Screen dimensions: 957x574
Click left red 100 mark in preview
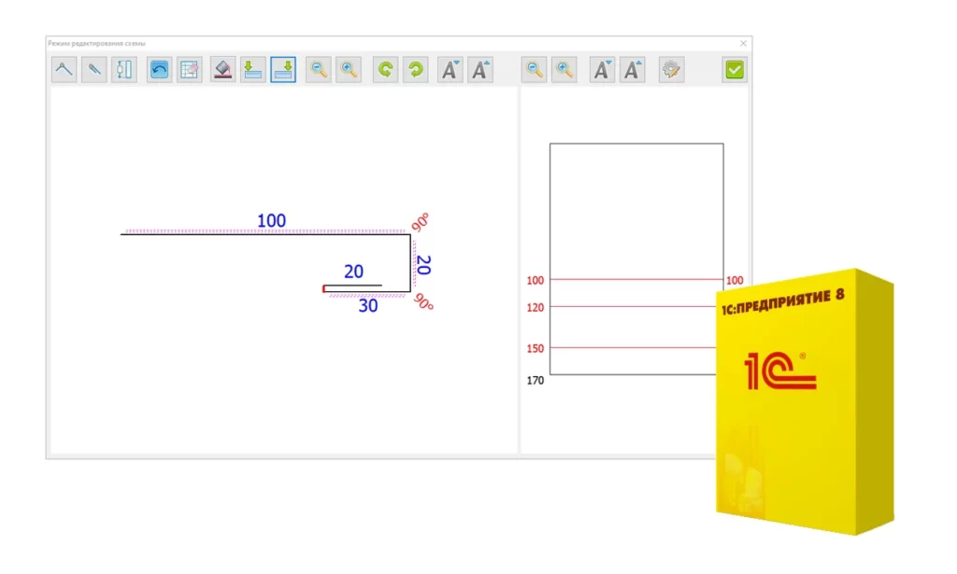coord(536,280)
